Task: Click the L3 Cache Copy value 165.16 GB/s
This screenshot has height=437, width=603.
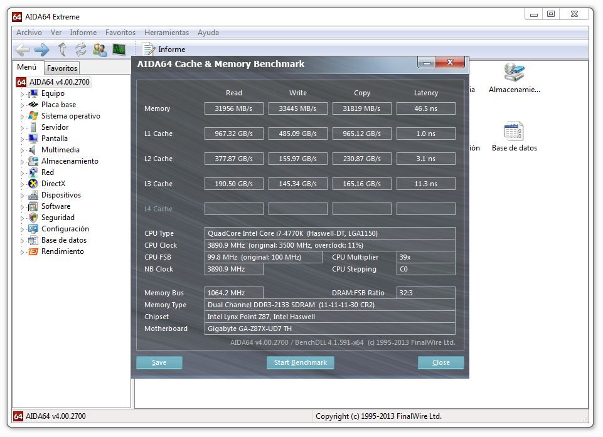Action: (362, 184)
